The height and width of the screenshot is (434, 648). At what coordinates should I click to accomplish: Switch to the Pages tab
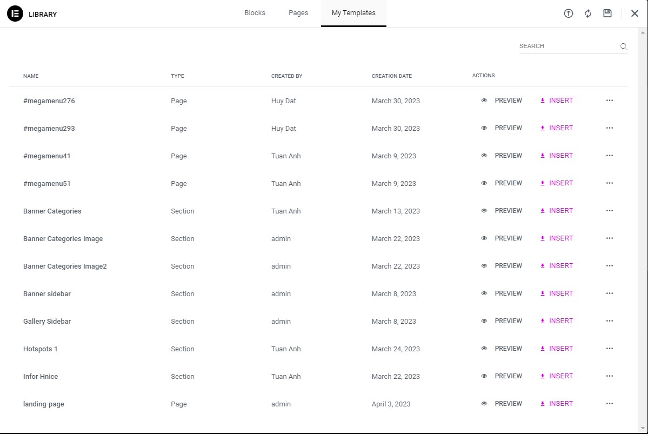point(298,13)
